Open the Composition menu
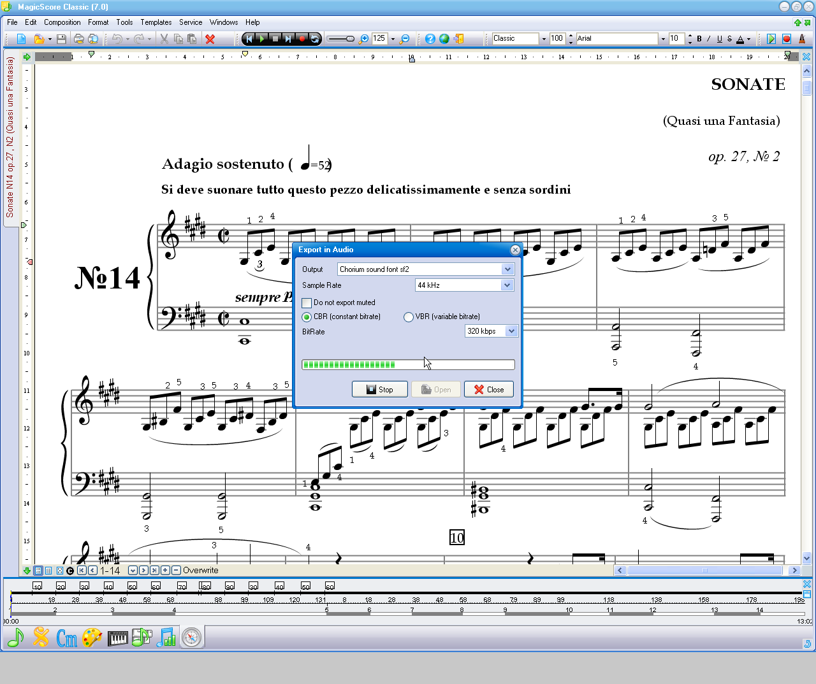Image resolution: width=816 pixels, height=684 pixels. pos(62,22)
